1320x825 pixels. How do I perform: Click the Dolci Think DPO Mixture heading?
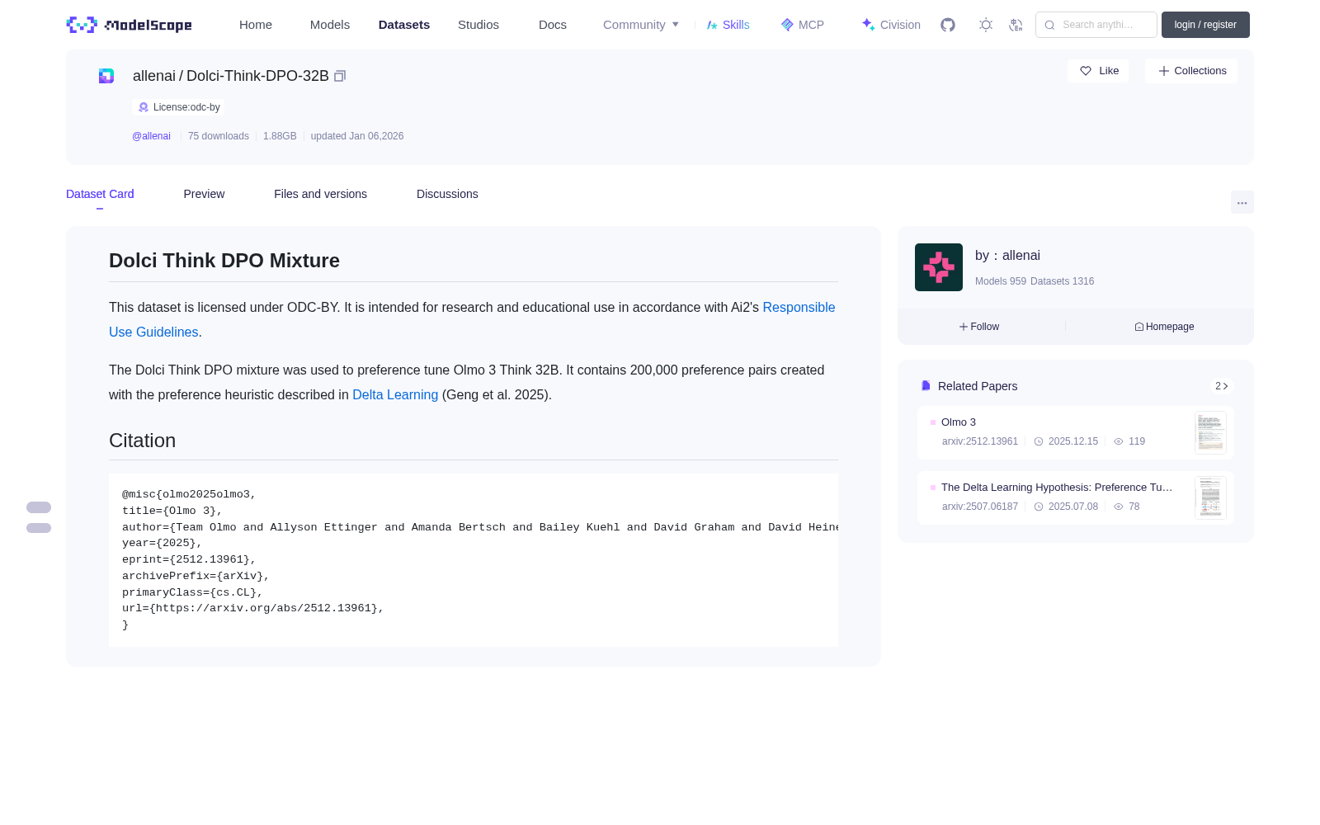click(224, 261)
